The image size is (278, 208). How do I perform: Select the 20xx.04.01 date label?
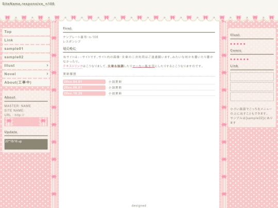coord(84,82)
